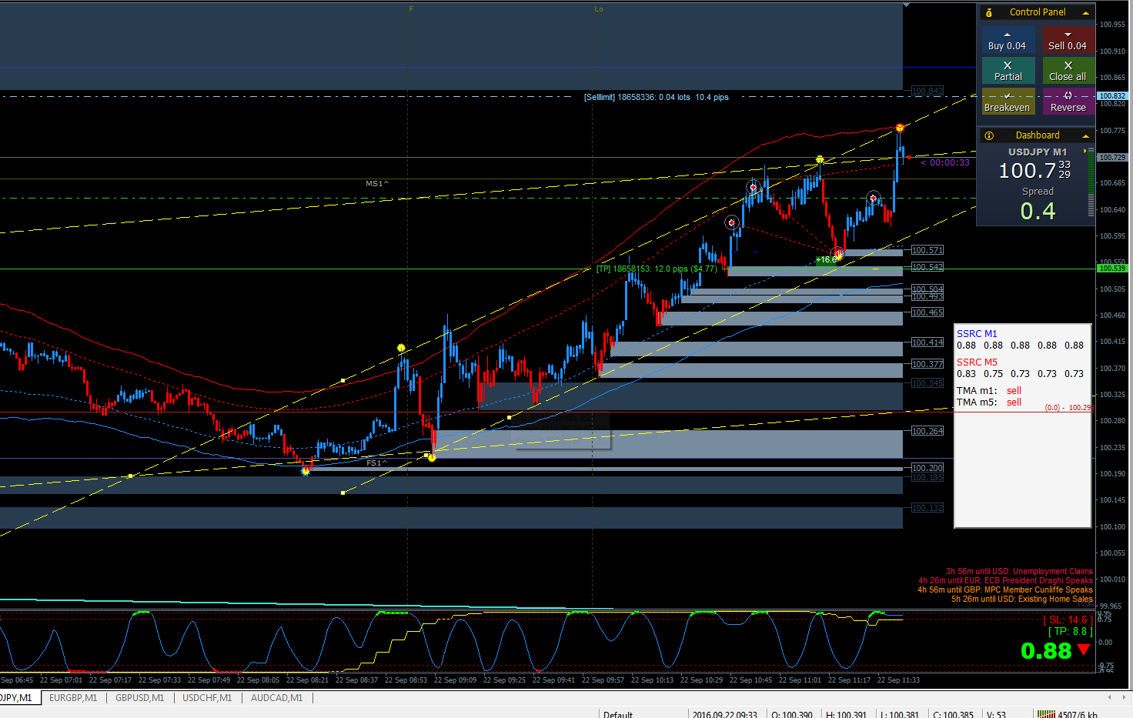
Task: Click the 4507/6 kb connection status text
Action: pos(1078,715)
